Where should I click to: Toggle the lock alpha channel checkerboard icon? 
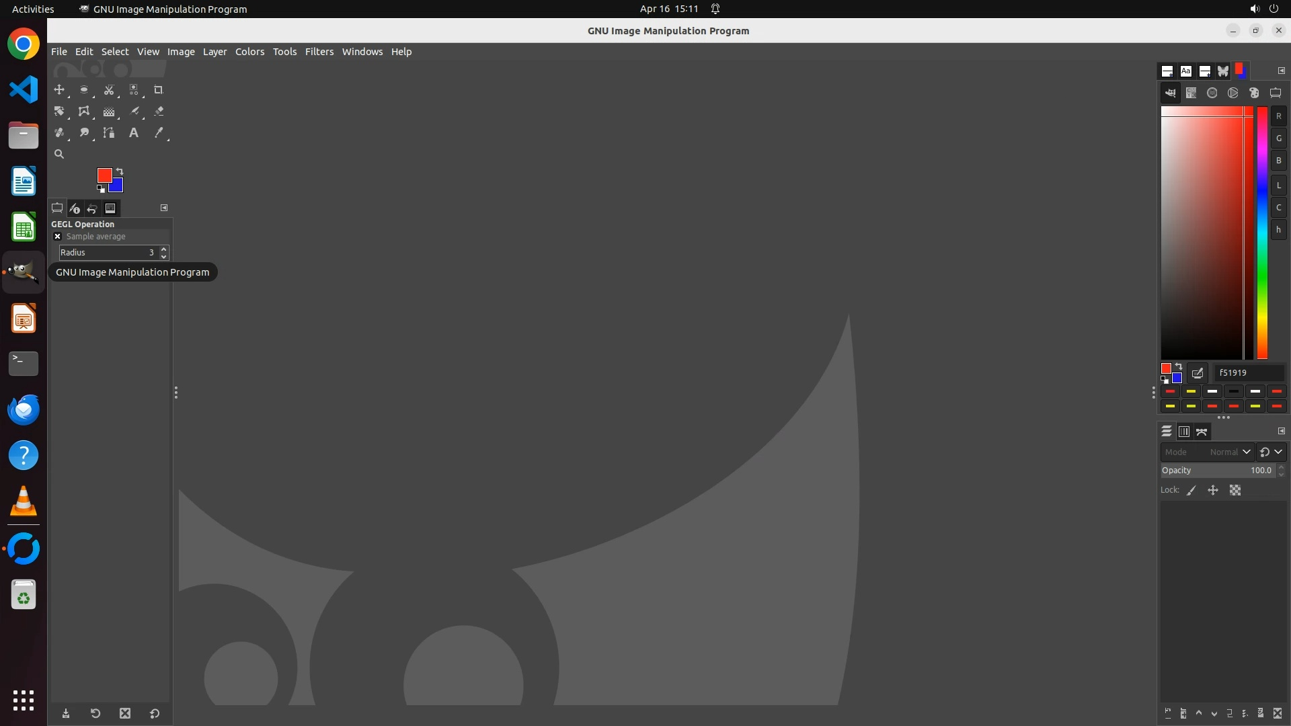[1235, 491]
